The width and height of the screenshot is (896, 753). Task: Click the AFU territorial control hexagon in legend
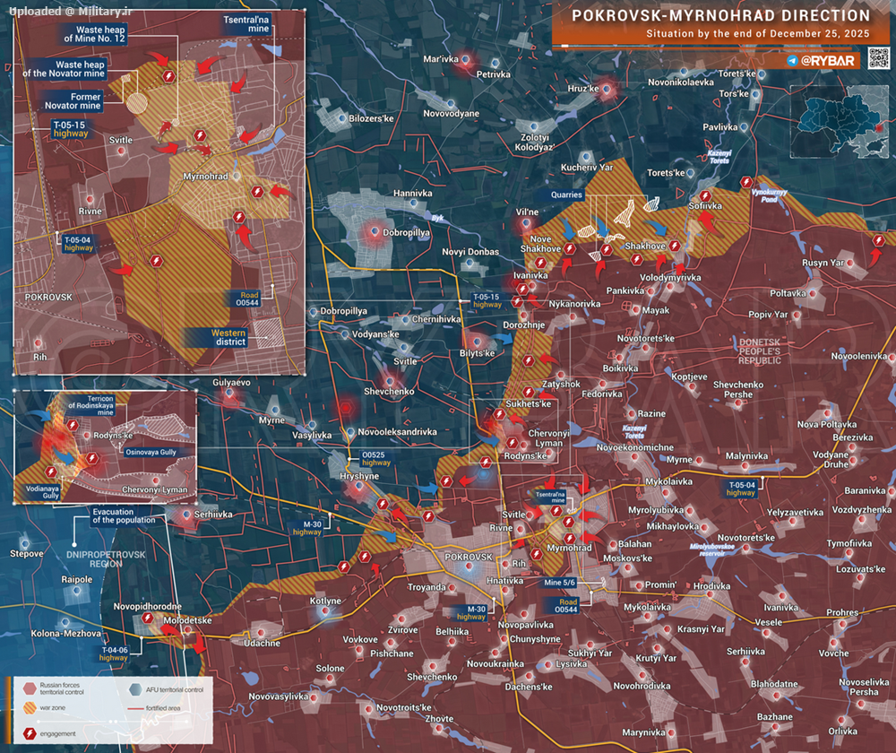coord(135,688)
